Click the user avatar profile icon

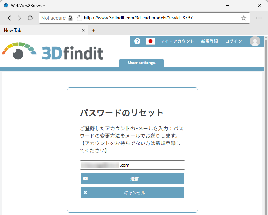click(255, 41)
